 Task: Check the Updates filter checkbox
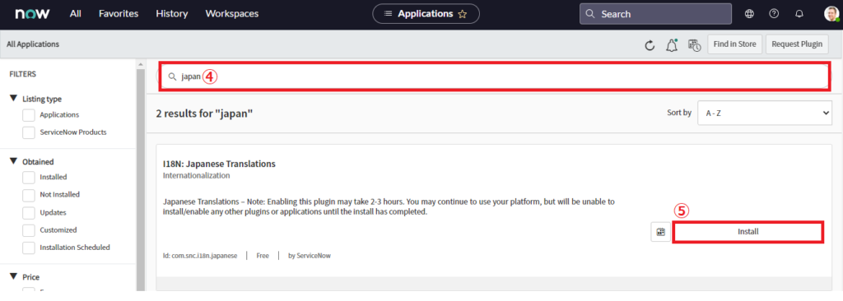29,213
